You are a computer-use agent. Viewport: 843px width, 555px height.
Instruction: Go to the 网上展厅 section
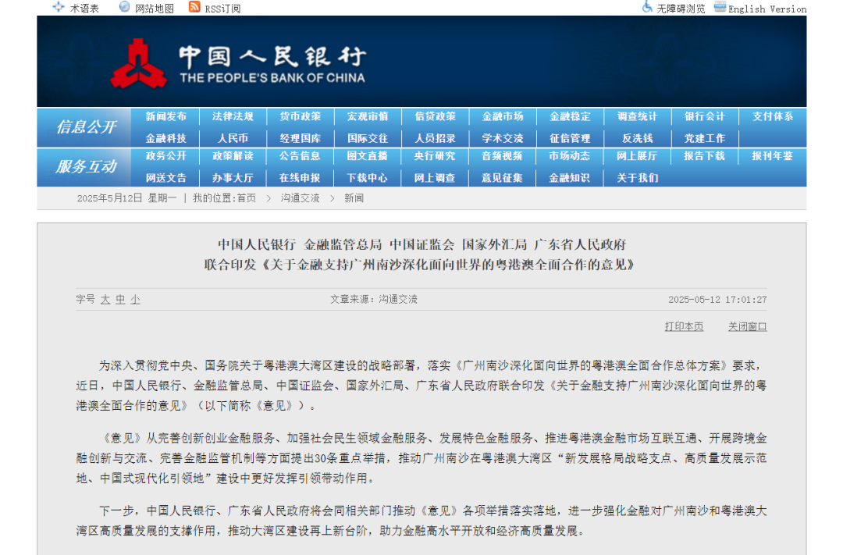(637, 156)
